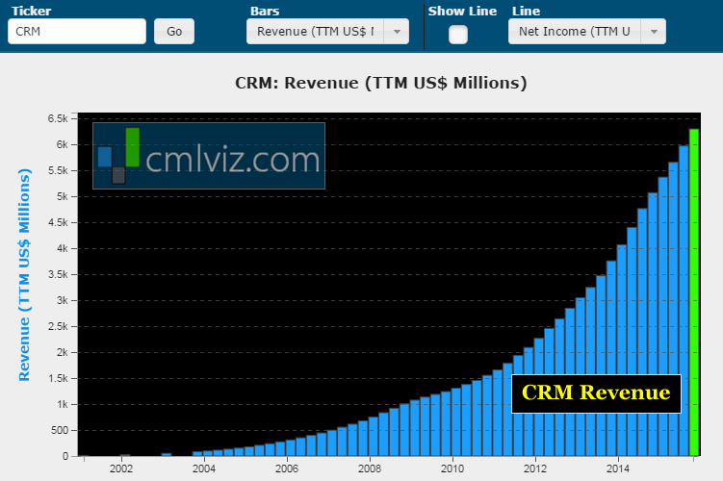Click the 3k y-axis label
Viewport: 723px width, 481px height.
pos(62,300)
